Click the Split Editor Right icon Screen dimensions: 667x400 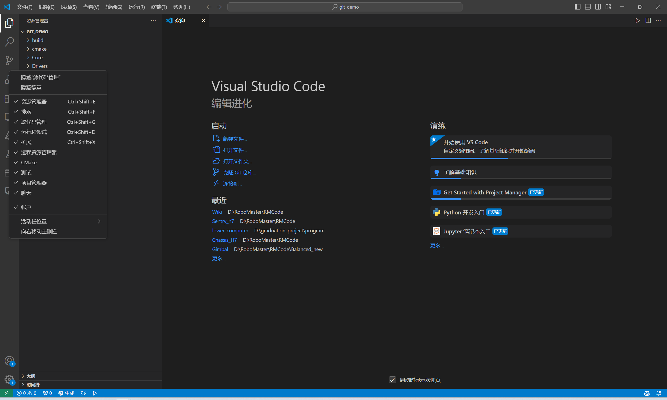pos(648,21)
